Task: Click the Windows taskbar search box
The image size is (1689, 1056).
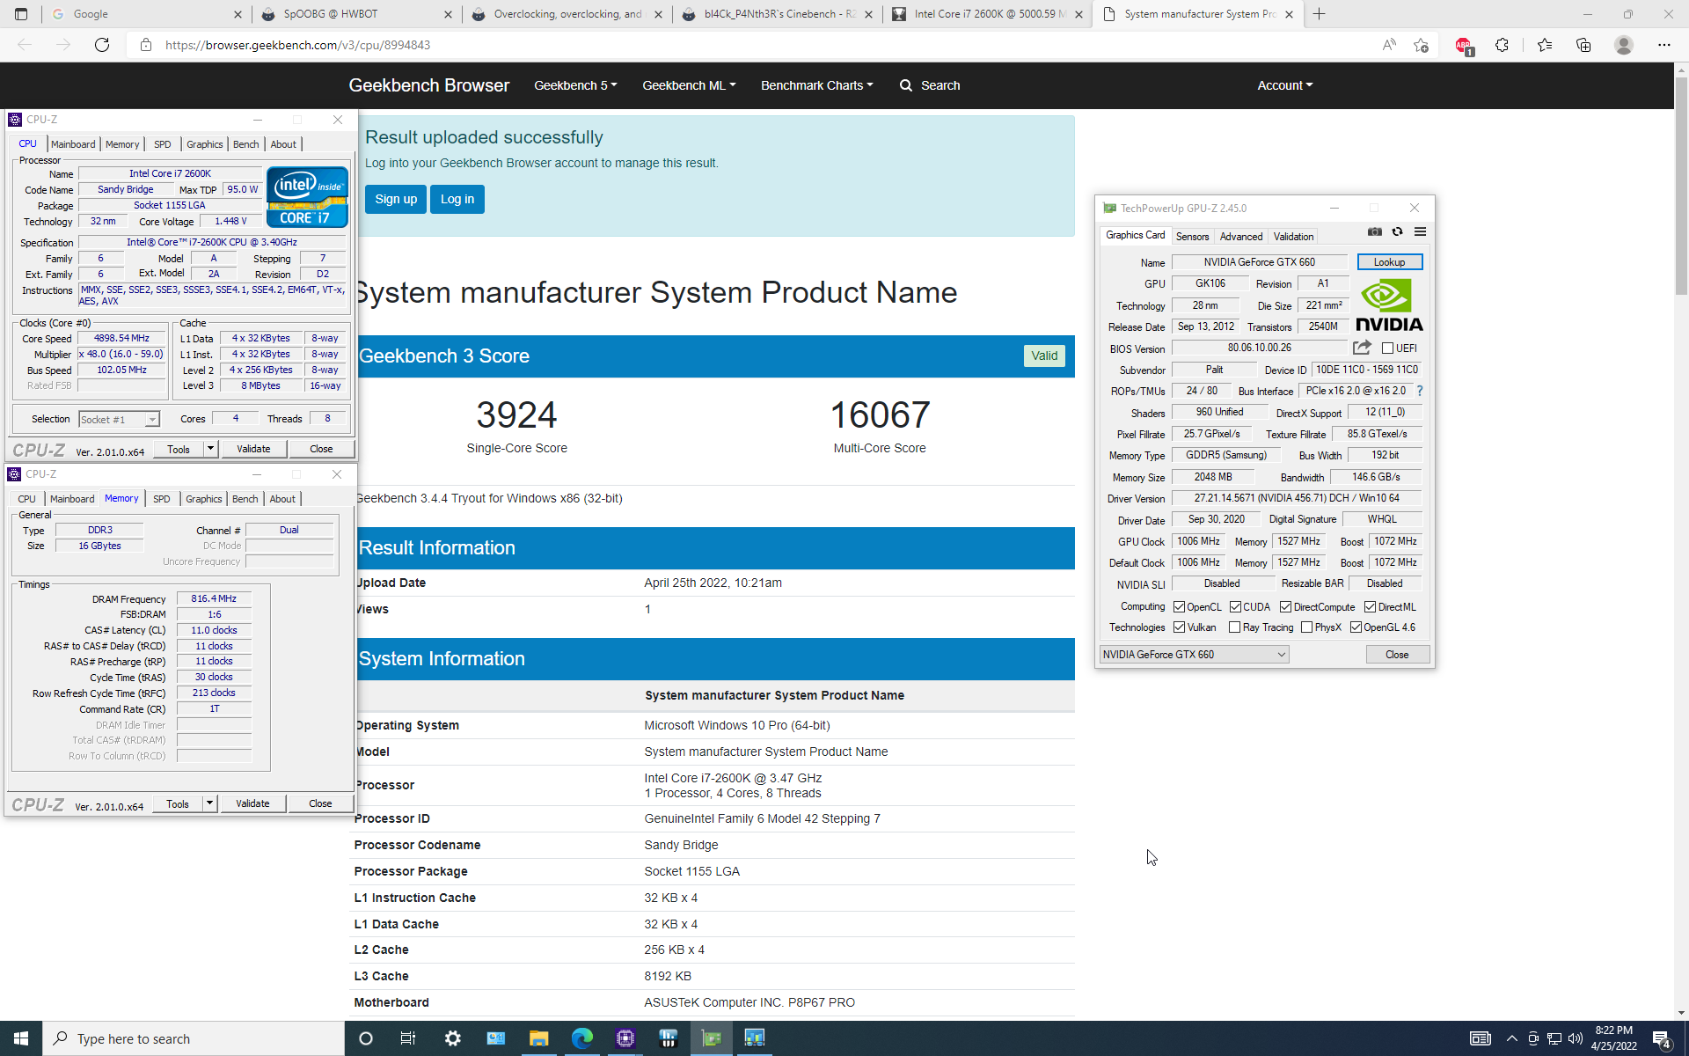Action: click(x=194, y=1038)
